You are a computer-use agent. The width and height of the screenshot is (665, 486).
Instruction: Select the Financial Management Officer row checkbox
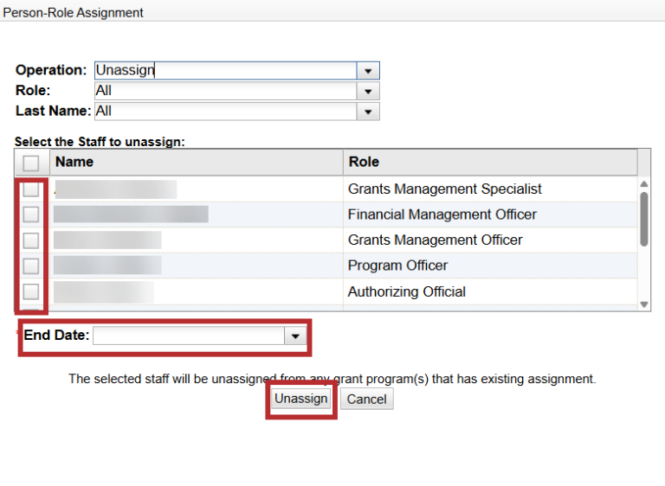coord(31,214)
